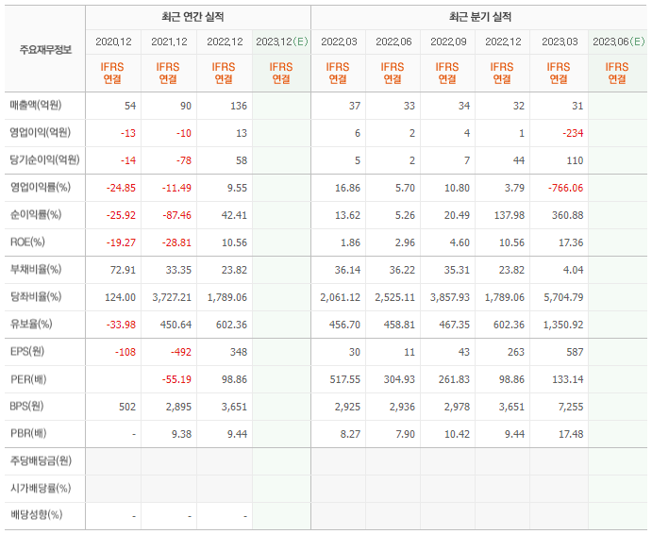Select the operating income value -234
Viewport: 652px width, 534px height.
pyautogui.click(x=573, y=134)
